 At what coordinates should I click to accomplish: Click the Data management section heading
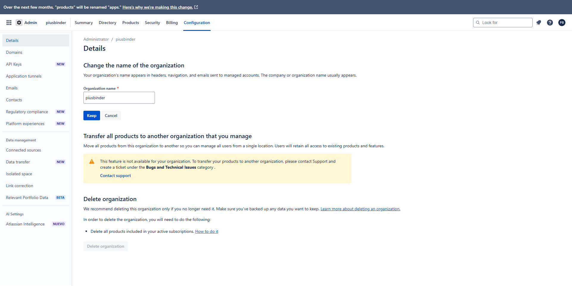pyautogui.click(x=21, y=140)
